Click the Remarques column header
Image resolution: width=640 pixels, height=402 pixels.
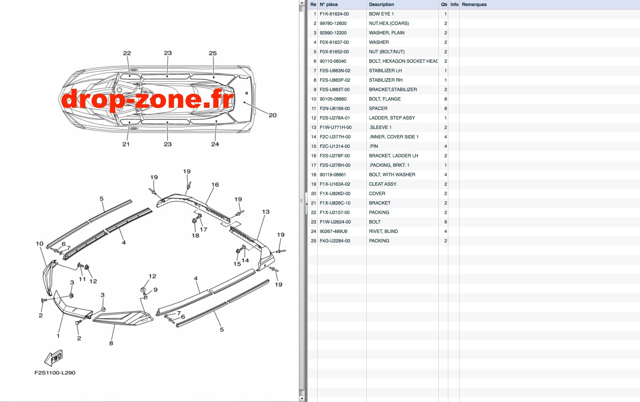[x=549, y=5]
